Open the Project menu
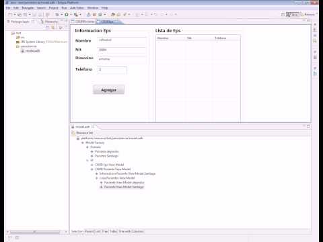The height and width of the screenshot is (242, 323). 54,8
